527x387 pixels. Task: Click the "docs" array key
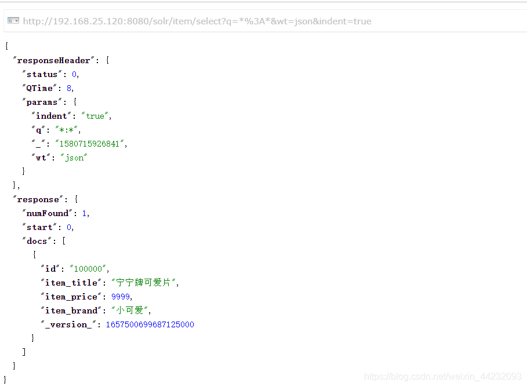[37, 241]
